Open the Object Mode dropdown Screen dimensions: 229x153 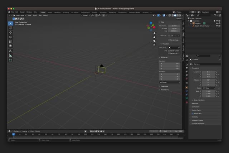(20, 15)
